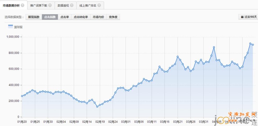
Task: Switch to the 数据透视 tab
Action: tap(63, 5)
